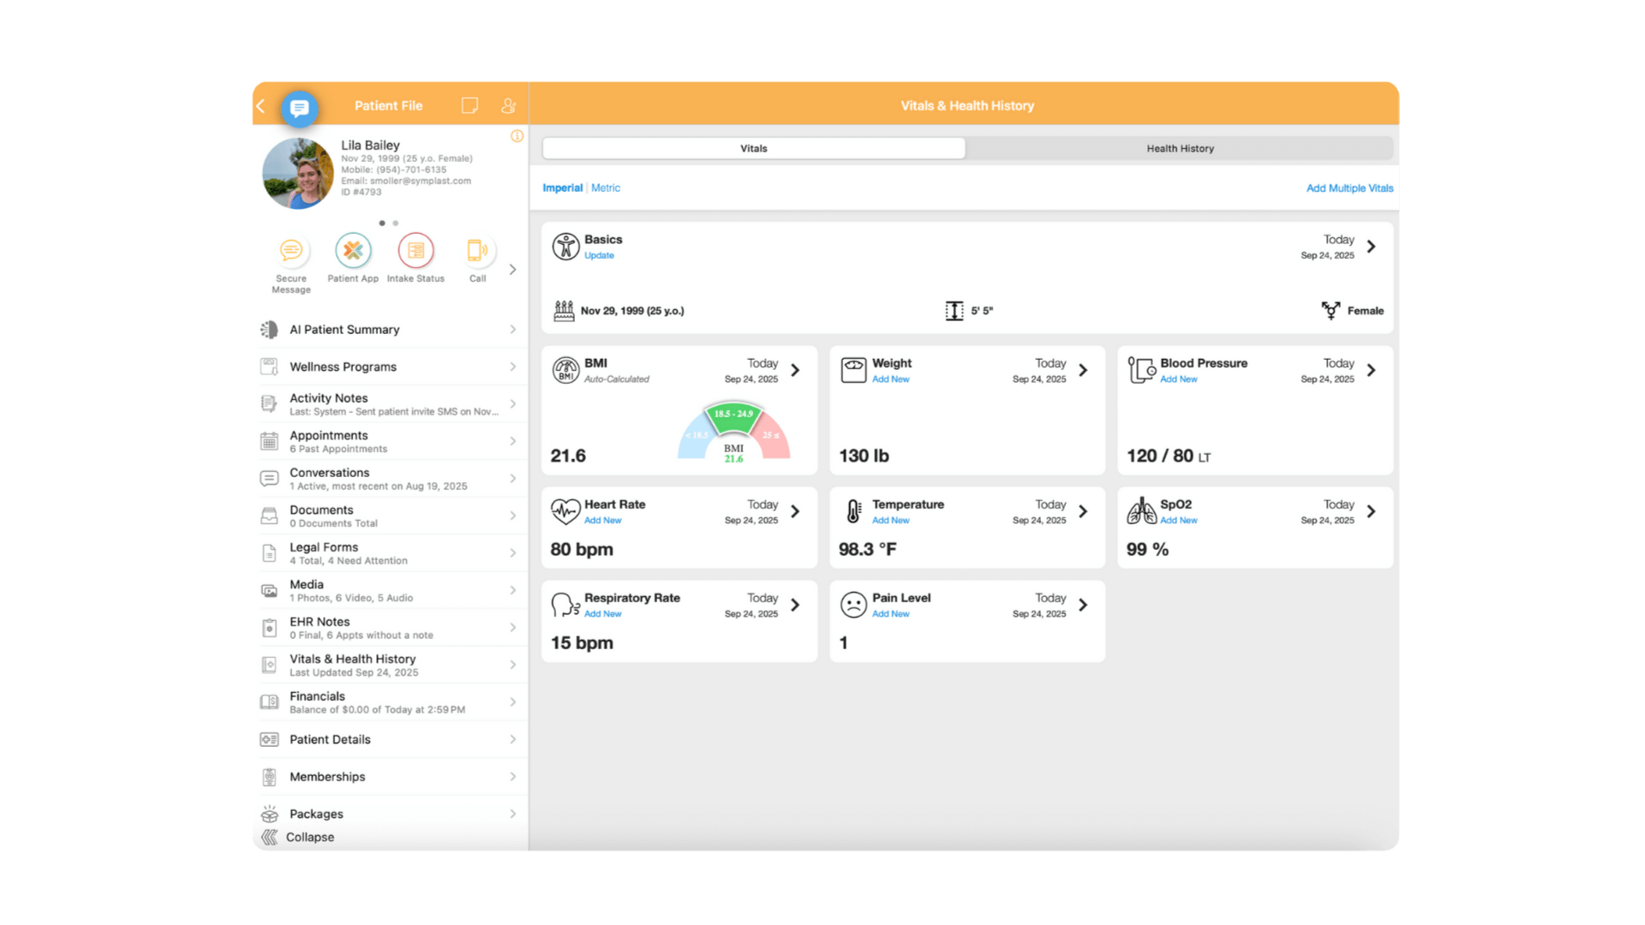This screenshot has height=925, width=1645.
Task: Click the add contact icon in header
Action: [508, 105]
